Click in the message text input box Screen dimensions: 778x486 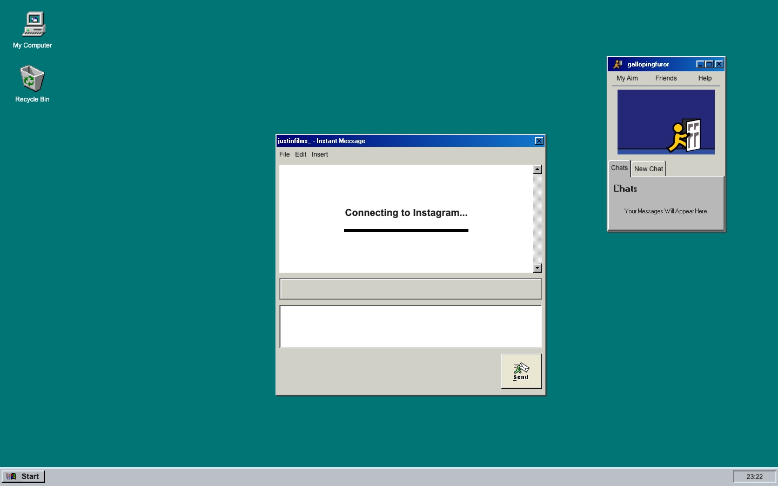click(x=410, y=327)
